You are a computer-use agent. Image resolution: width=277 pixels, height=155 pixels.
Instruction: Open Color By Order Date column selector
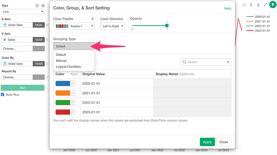[17, 63]
